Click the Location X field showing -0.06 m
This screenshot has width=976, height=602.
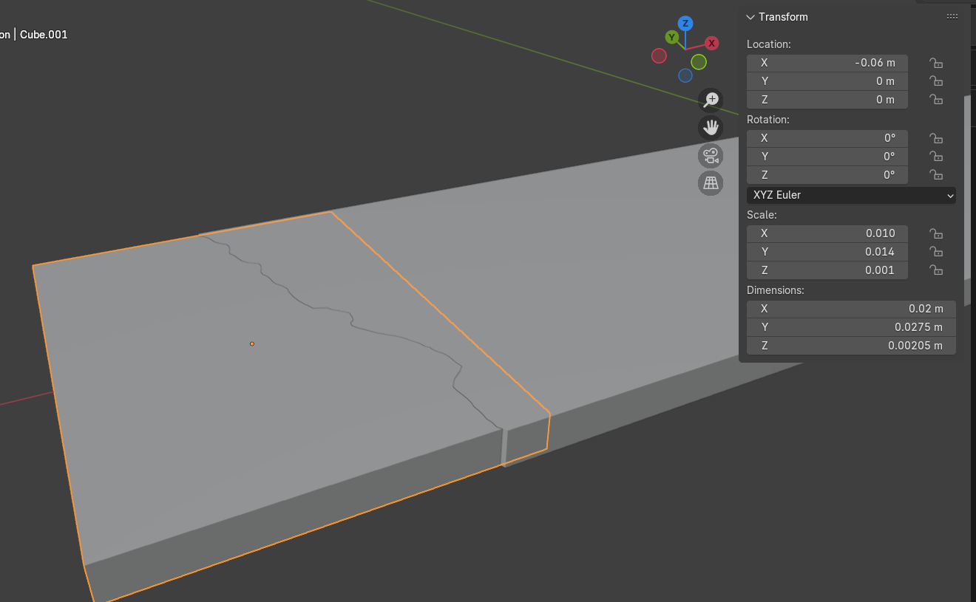pyautogui.click(x=827, y=63)
